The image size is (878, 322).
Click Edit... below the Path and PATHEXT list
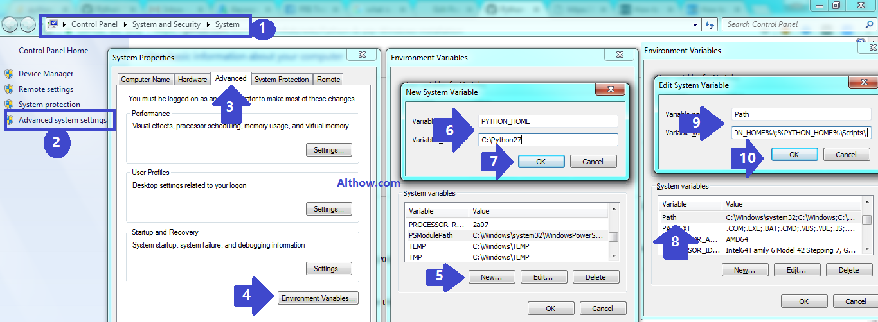pos(796,270)
